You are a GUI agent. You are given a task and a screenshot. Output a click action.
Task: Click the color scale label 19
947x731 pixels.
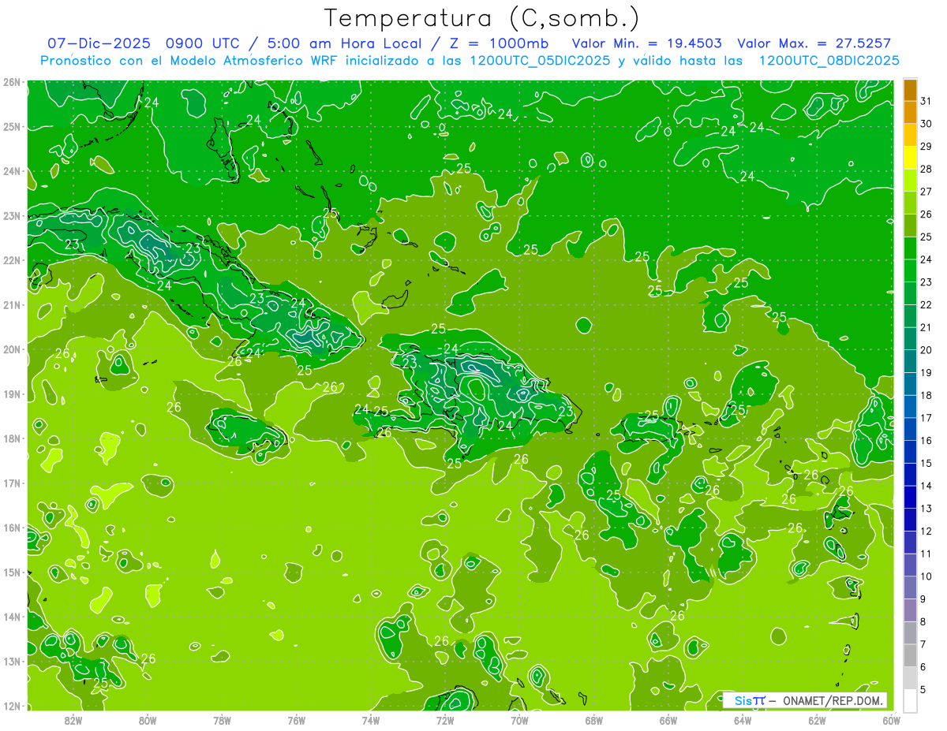coord(926,372)
